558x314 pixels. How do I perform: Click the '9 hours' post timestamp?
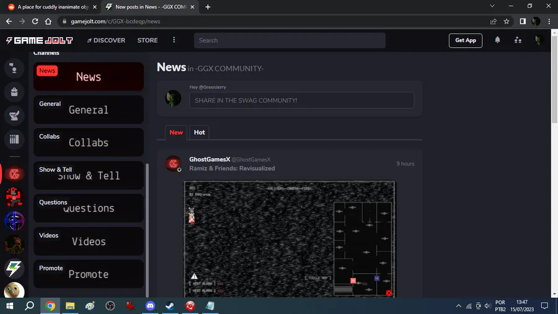[x=405, y=164]
